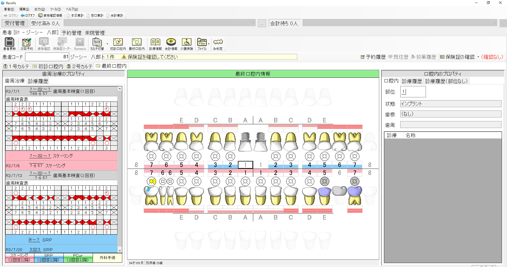Click the 患者更新 save icon
Viewport: 507px width, 267px height.
click(x=10, y=44)
